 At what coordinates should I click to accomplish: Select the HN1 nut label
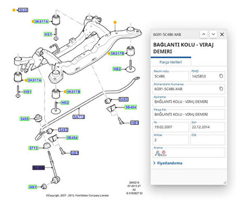(x=33, y=187)
